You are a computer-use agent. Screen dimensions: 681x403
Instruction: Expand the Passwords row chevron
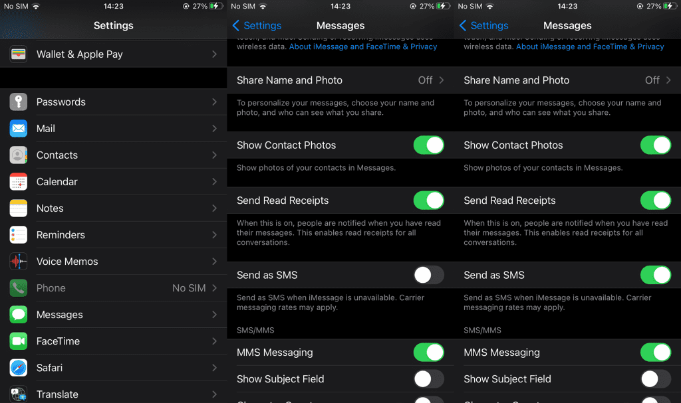click(x=214, y=102)
